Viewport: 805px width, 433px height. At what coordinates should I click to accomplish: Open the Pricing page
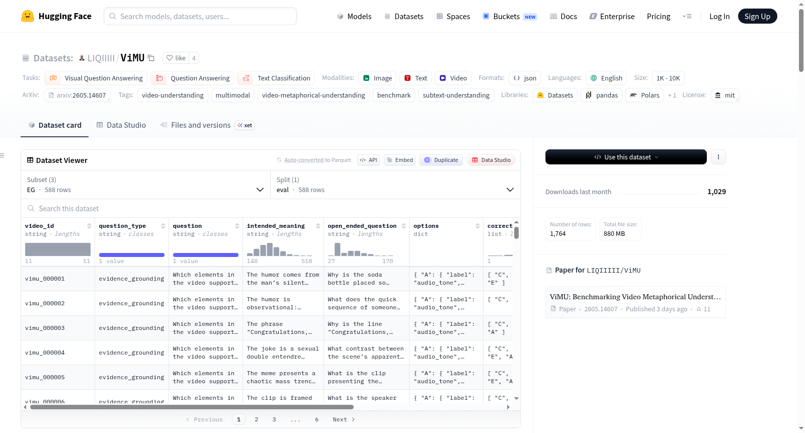659,16
